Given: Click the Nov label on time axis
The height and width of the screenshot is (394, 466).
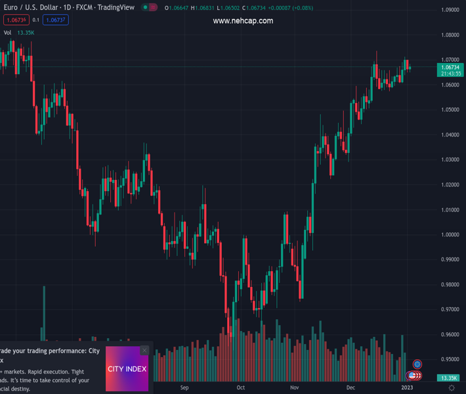Looking at the screenshot, I should [295, 387].
